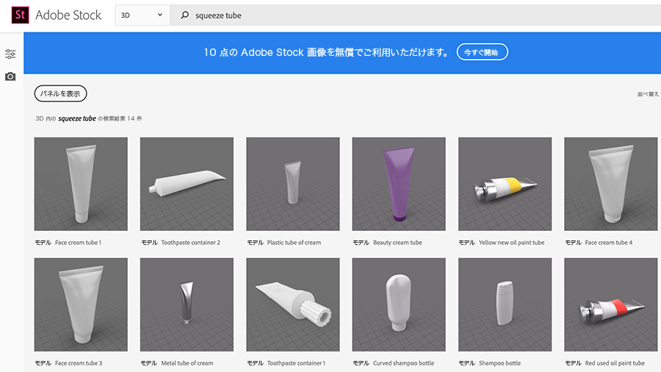Click the モデル label before Face cream tube 1
The image size is (661, 372).
click(x=43, y=243)
